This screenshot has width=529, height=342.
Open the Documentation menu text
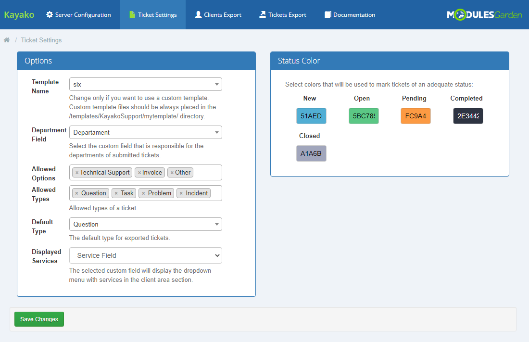354,14
